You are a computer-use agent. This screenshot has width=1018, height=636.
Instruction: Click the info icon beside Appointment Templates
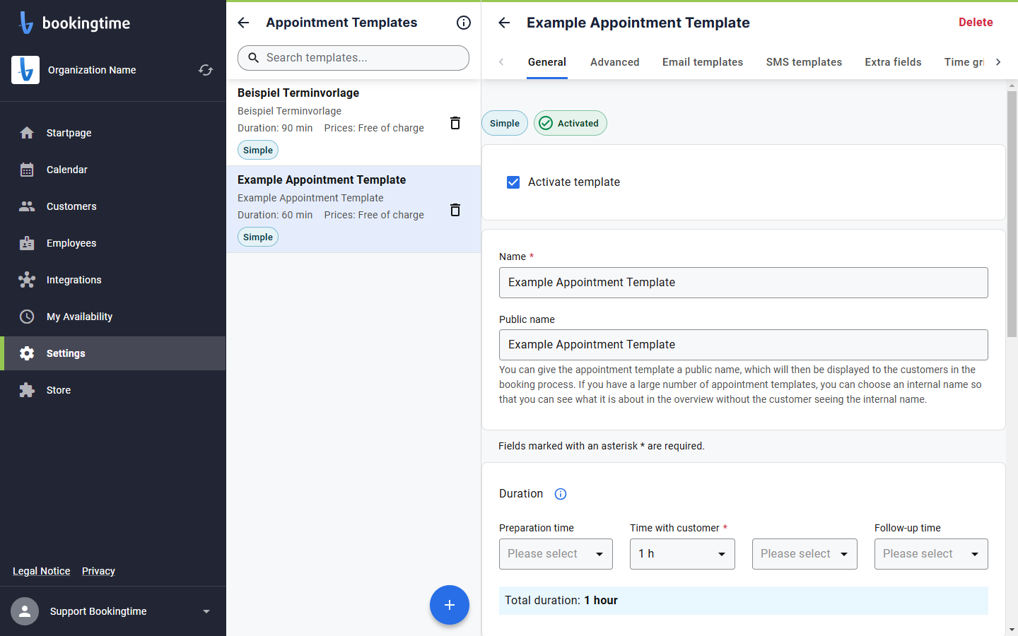[464, 23]
